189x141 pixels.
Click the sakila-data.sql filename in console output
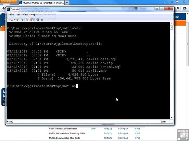pos(102,59)
